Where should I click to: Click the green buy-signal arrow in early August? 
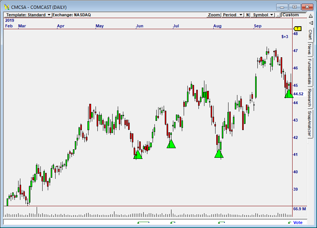point(219,154)
